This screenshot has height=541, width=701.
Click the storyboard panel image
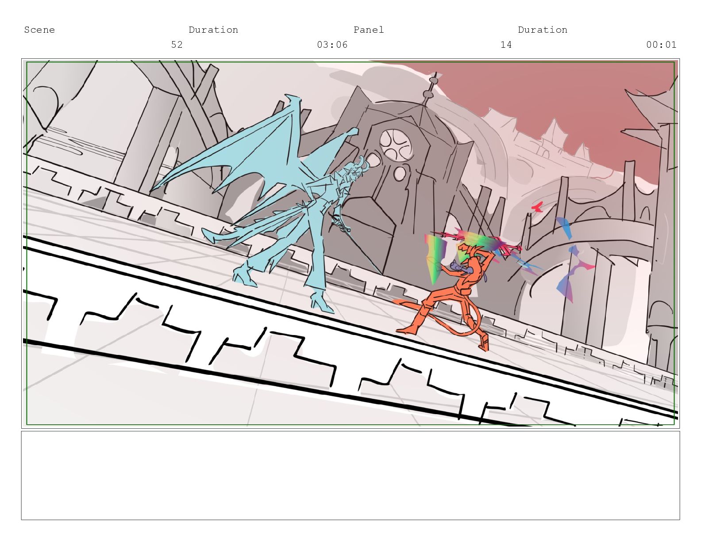[x=350, y=244]
